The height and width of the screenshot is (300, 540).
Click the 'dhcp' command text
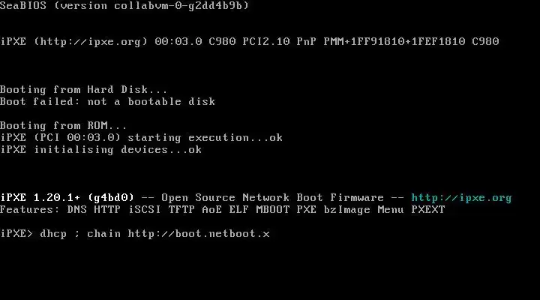coord(53,234)
